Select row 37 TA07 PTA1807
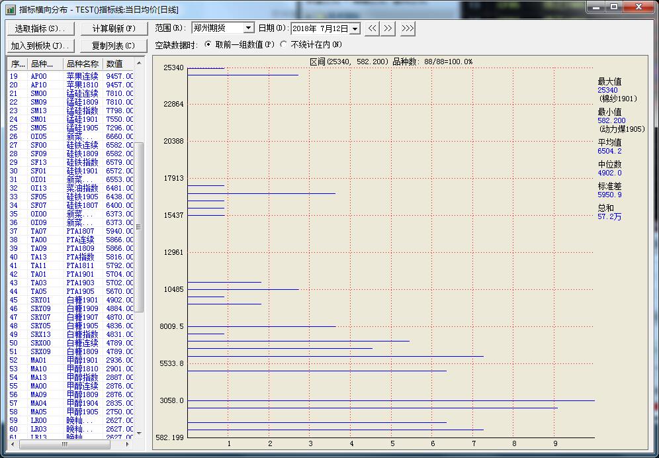 tap(71, 231)
